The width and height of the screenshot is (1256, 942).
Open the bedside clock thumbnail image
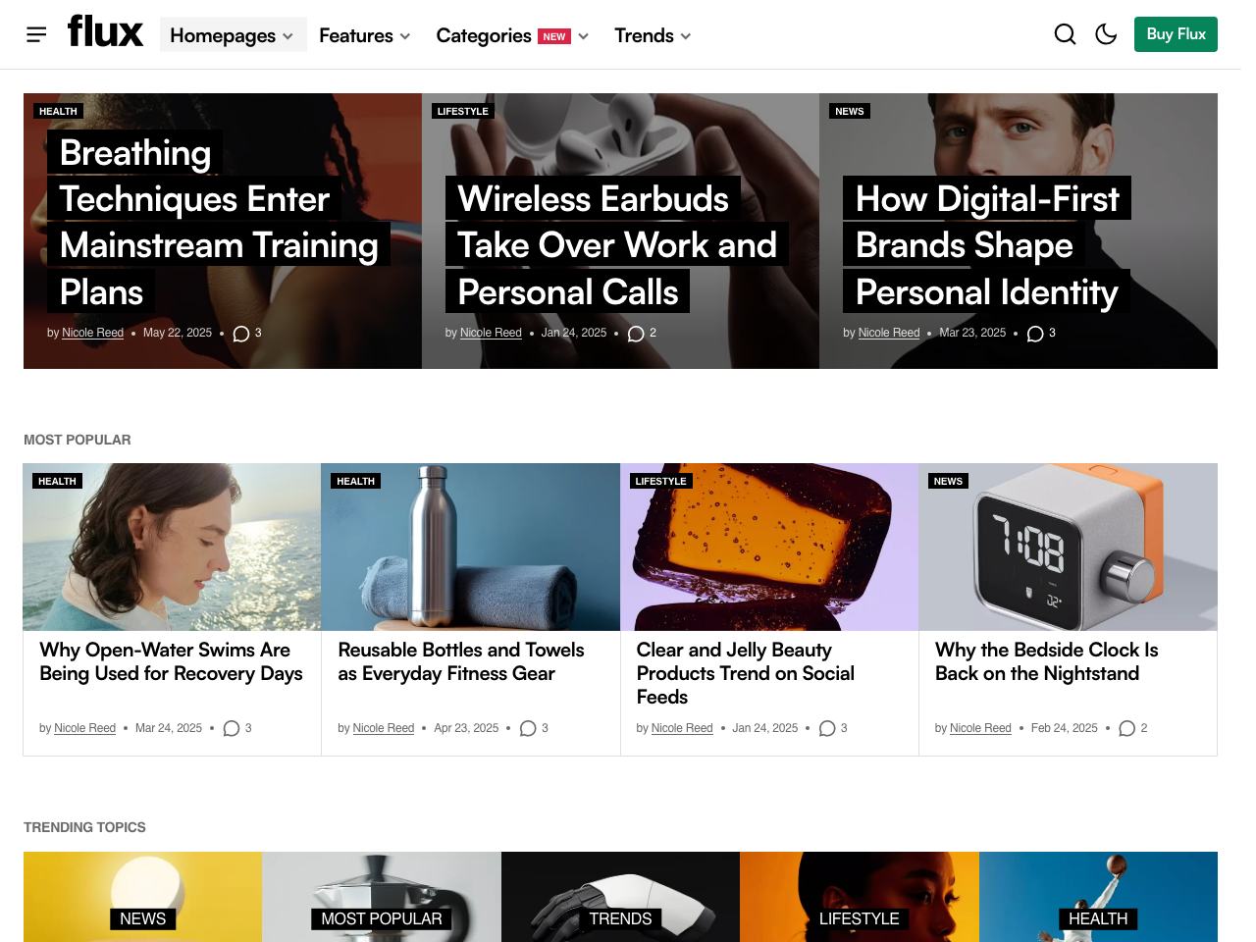[1068, 547]
